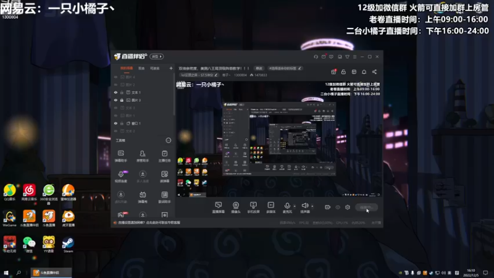Open Windows taskbar search

pyautogui.click(x=19, y=272)
